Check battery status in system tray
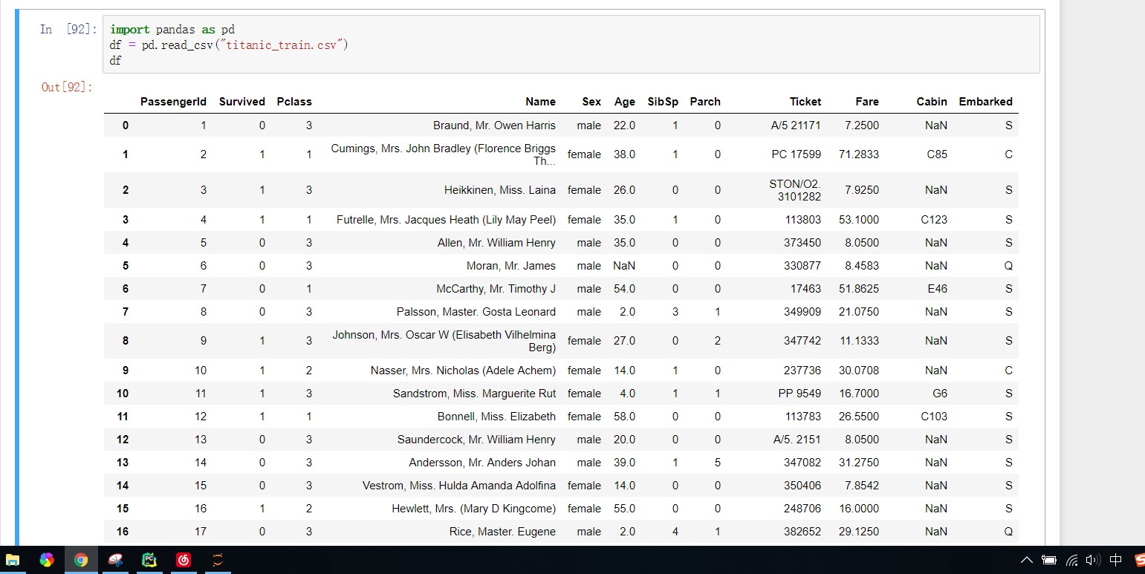The height and width of the screenshot is (574, 1145). coord(1049,560)
